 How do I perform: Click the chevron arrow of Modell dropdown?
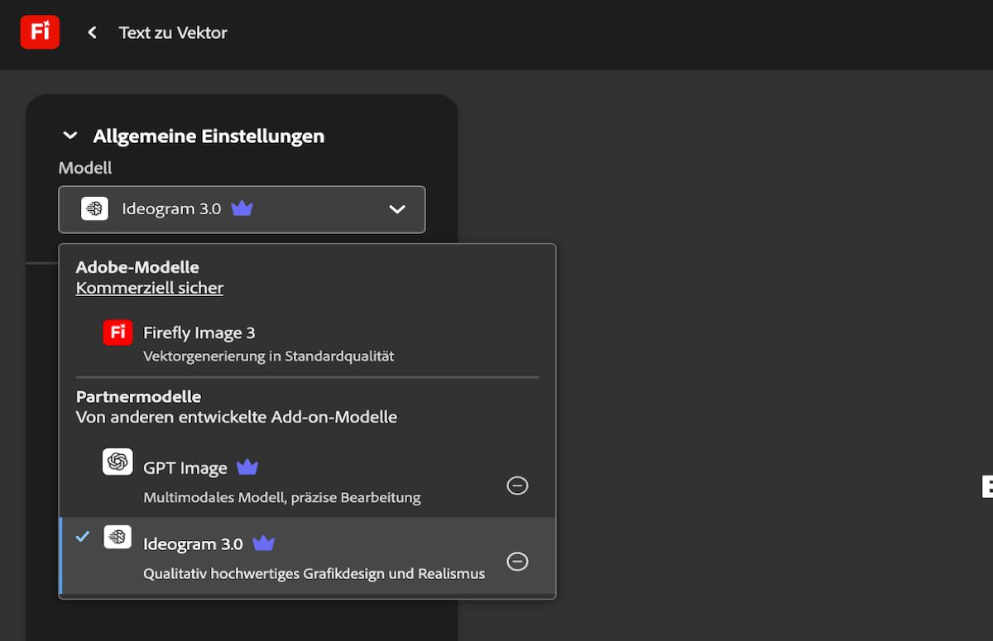coord(397,209)
